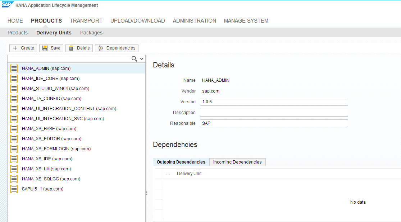Click the HANA_XS_EDITOR delivery unit icon

[14, 139]
